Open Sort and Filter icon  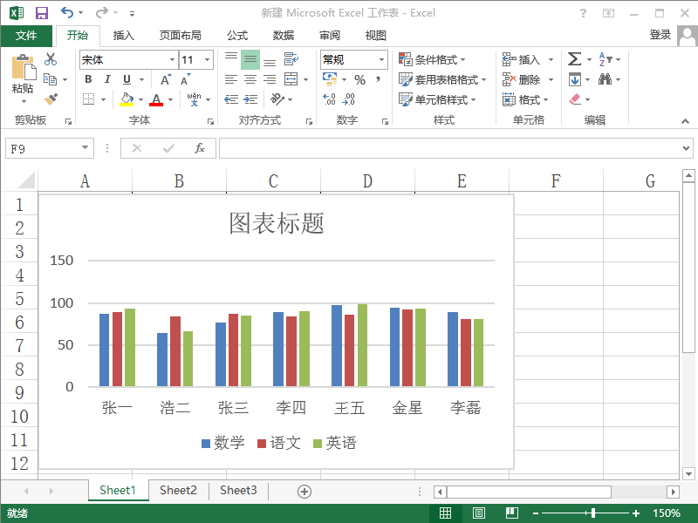pos(606,58)
